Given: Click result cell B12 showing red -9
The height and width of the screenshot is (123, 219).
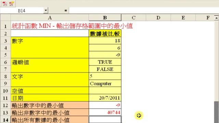Looking at the screenshot, I should 105,105.
